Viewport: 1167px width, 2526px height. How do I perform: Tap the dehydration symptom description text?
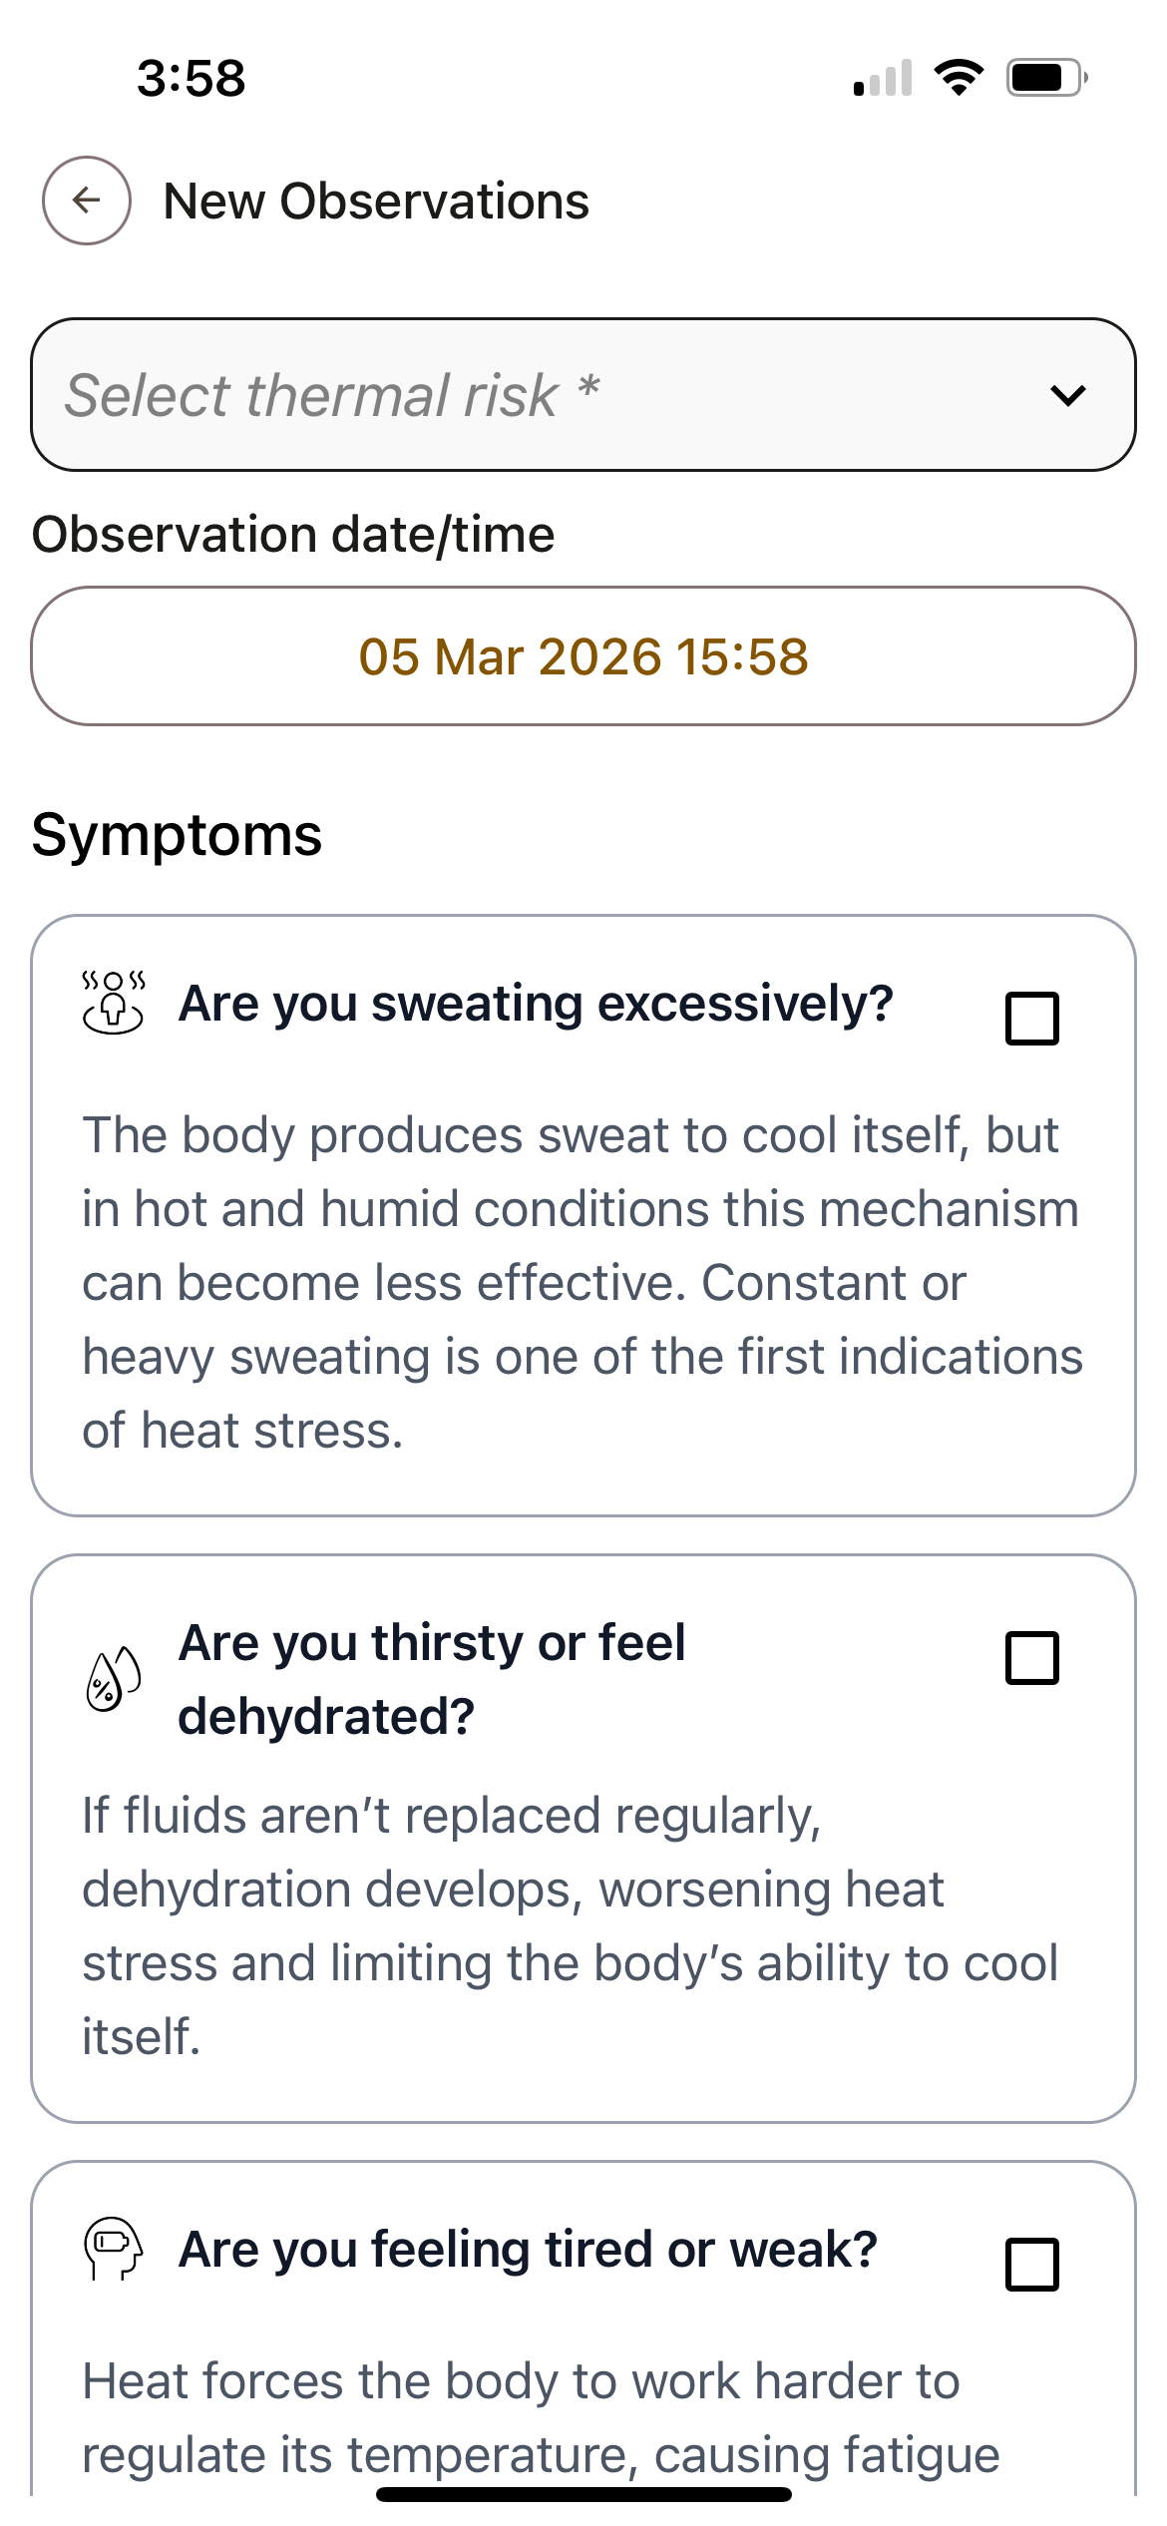pos(571,1925)
